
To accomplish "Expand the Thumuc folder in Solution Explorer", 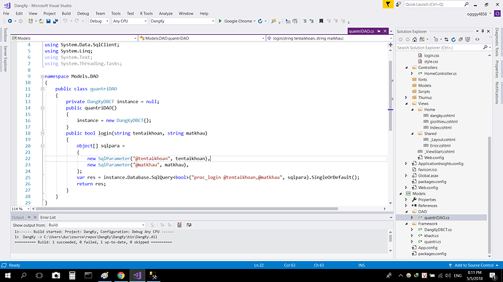I will pyautogui.click(x=407, y=98).
